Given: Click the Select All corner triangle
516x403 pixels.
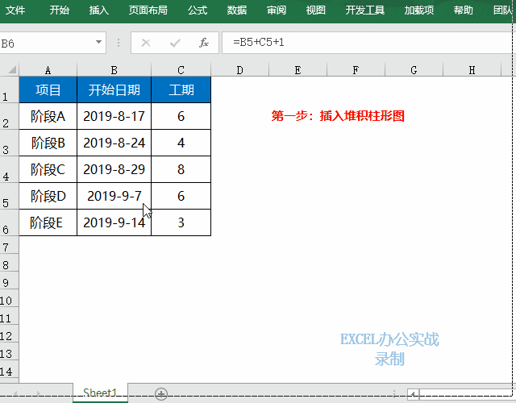Looking at the screenshot, I should pyautogui.click(x=11, y=70).
